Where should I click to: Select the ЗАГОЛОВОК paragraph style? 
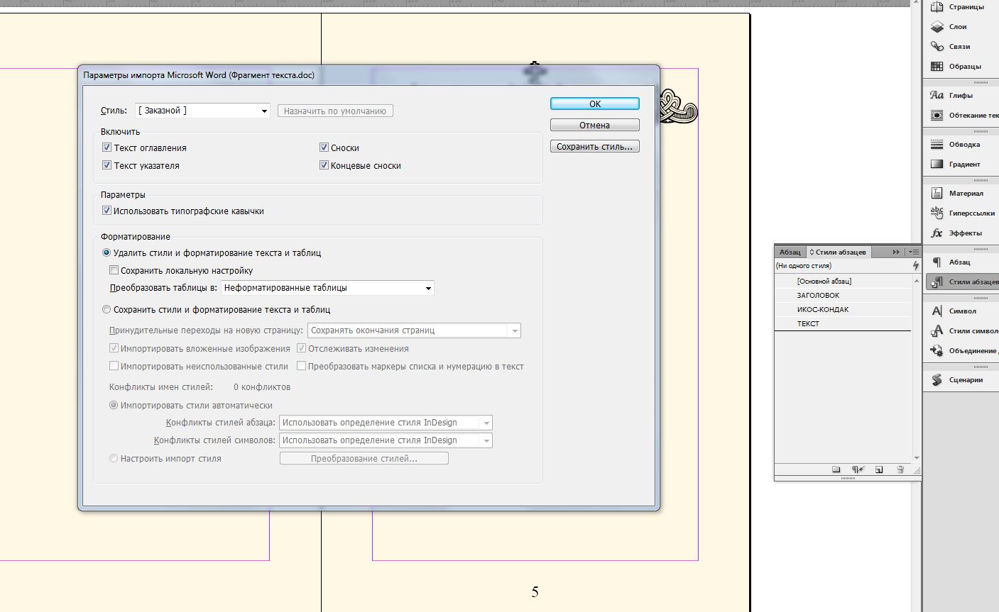[843, 296]
